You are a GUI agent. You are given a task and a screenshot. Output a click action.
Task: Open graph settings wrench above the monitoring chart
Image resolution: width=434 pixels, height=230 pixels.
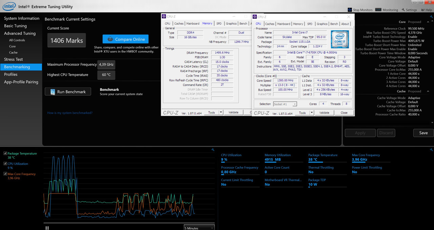coord(213,150)
